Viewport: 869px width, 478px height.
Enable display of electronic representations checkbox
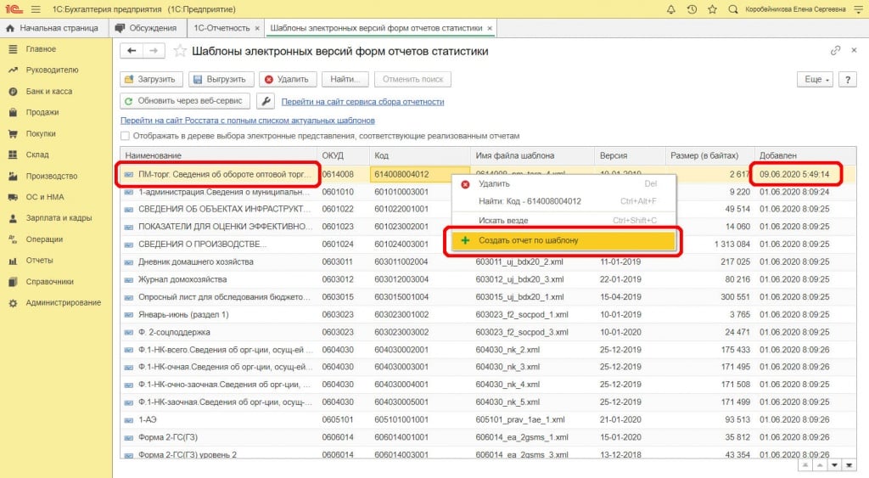126,136
